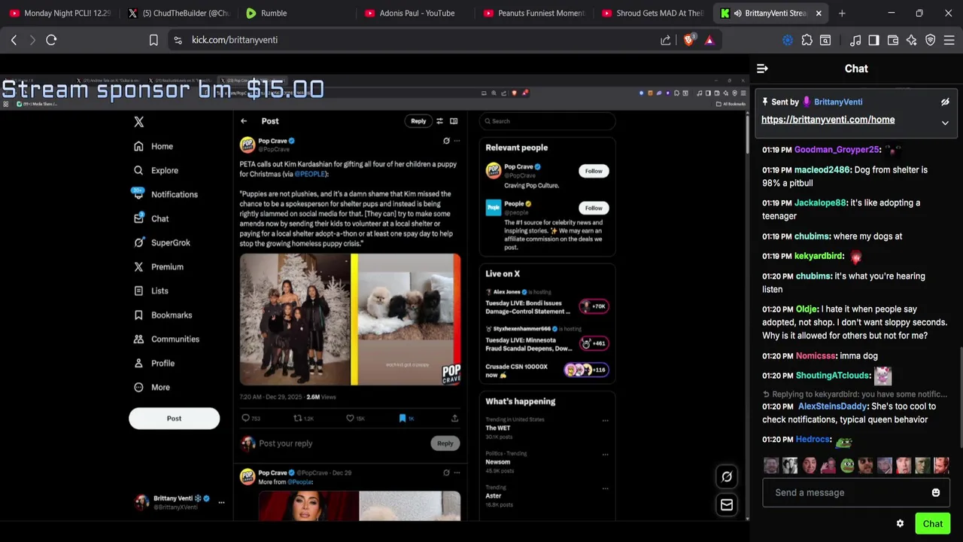Viewport: 963px width, 542px height.
Task: Open the browser hamburger menu
Action: point(949,40)
